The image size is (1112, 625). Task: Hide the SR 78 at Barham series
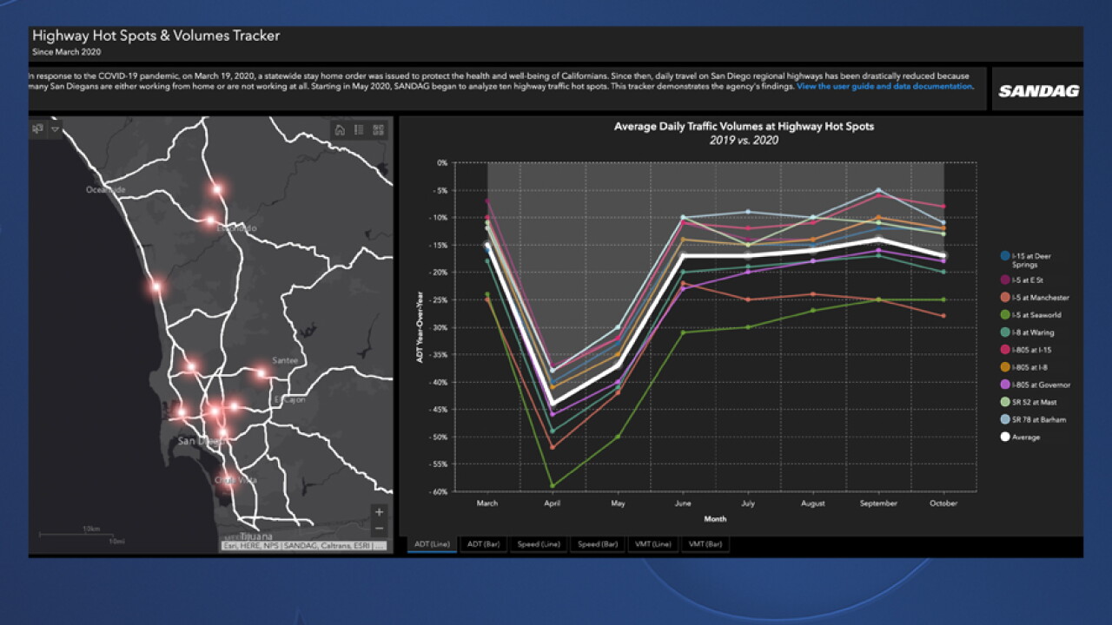1033,419
